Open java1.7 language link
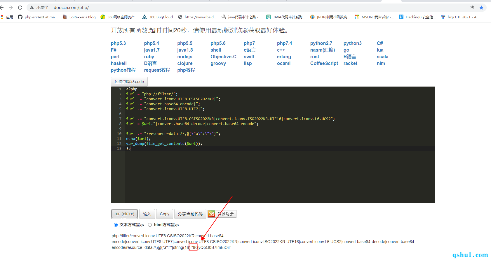Screen dimensions: 491x262 [x=152, y=50]
